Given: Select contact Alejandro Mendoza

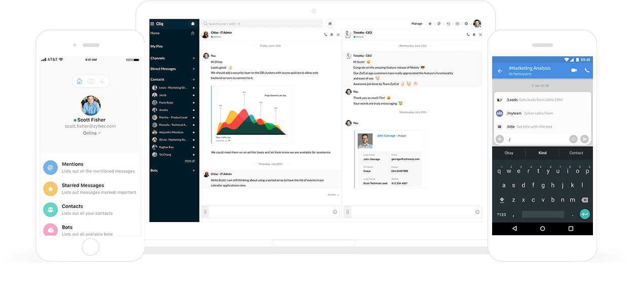Looking at the screenshot, I should pos(173,132).
